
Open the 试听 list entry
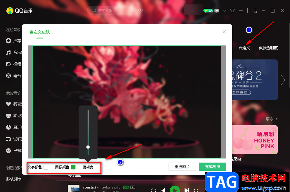click(14, 139)
